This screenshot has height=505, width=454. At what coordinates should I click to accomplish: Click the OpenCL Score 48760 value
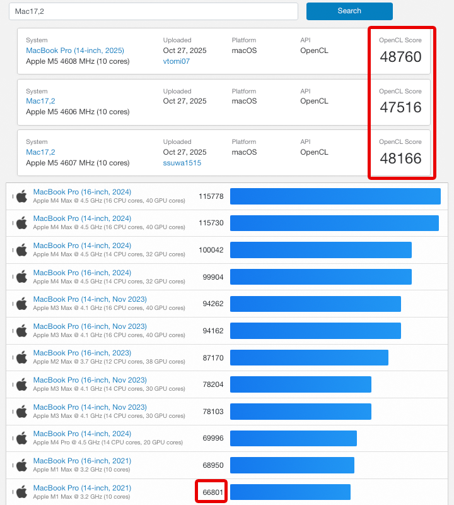(x=400, y=57)
